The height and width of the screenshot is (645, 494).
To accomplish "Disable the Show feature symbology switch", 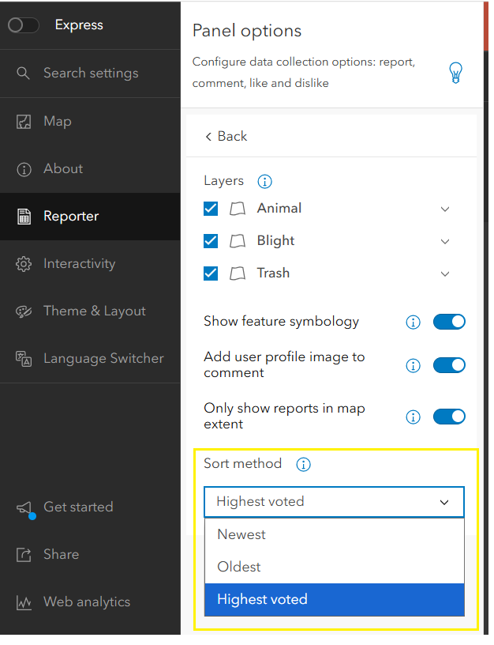I will (449, 322).
